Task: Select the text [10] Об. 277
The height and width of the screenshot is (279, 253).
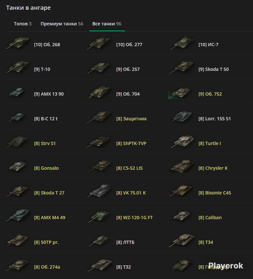Action: (x=129, y=45)
